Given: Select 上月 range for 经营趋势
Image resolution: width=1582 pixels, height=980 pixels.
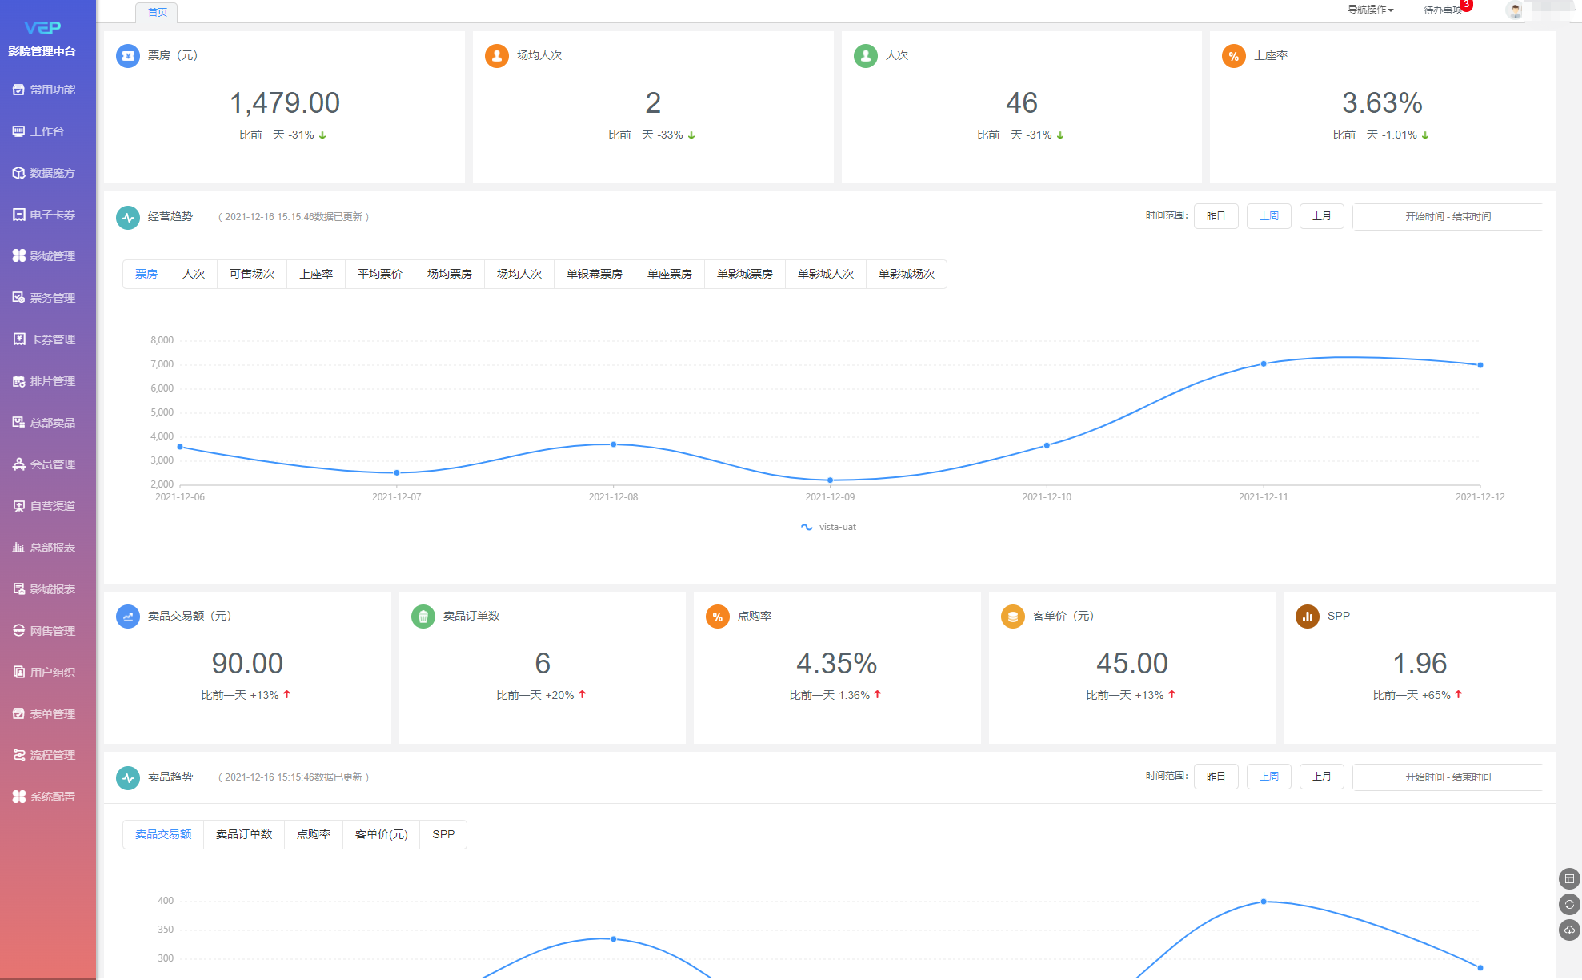Looking at the screenshot, I should (1321, 216).
